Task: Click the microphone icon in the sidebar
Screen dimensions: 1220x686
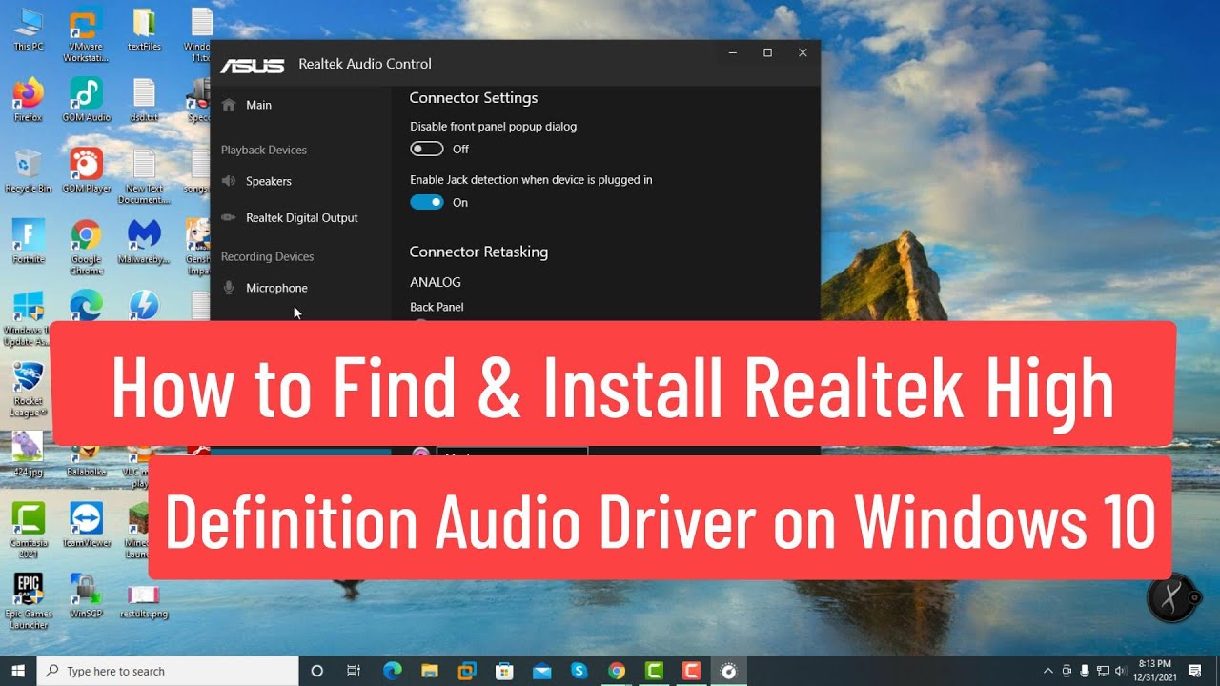Action: [x=229, y=288]
